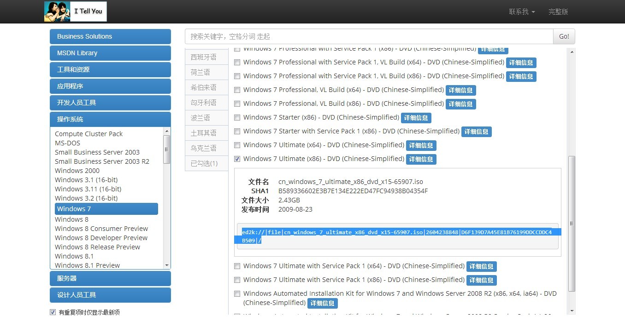Click the I Tell You site logo
This screenshot has width=625, height=322.
click(76, 11)
